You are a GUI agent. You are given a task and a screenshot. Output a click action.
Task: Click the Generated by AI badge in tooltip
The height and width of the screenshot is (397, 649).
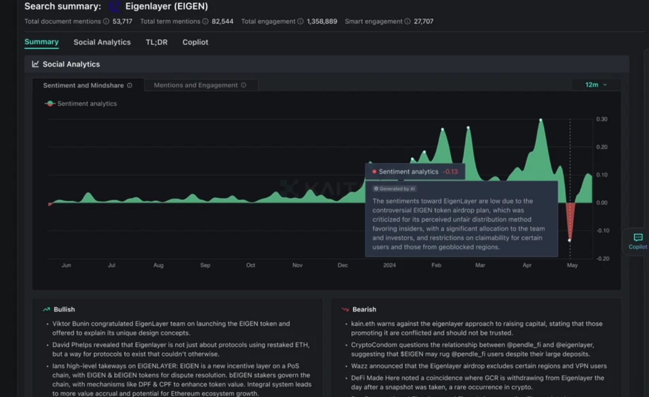(394, 188)
